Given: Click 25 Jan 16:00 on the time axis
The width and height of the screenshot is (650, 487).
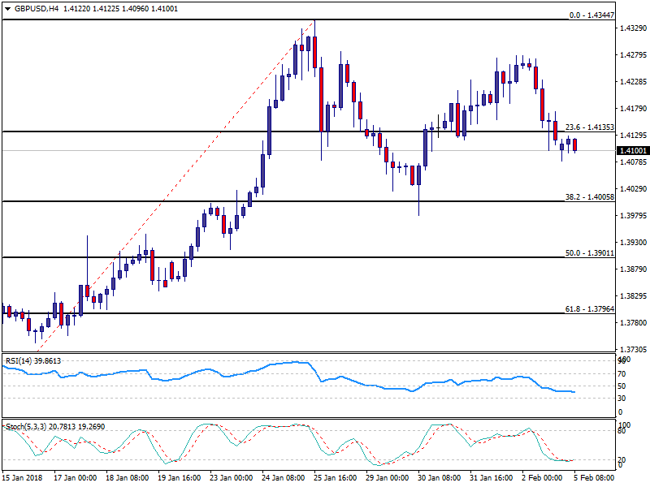Looking at the screenshot, I should click(x=337, y=479).
